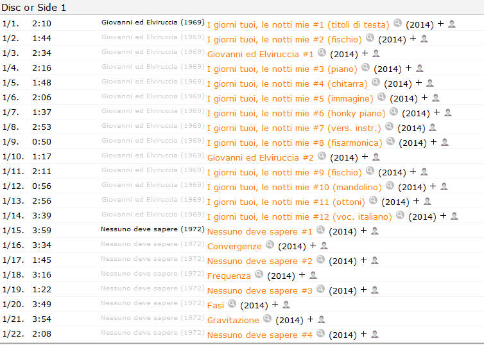Click search icon next to Gravitazione
This screenshot has height=345, width=484.
267,319
